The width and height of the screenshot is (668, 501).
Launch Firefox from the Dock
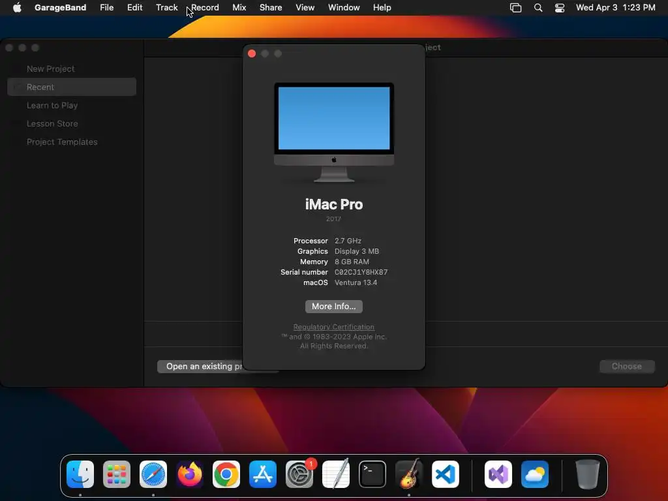click(190, 474)
